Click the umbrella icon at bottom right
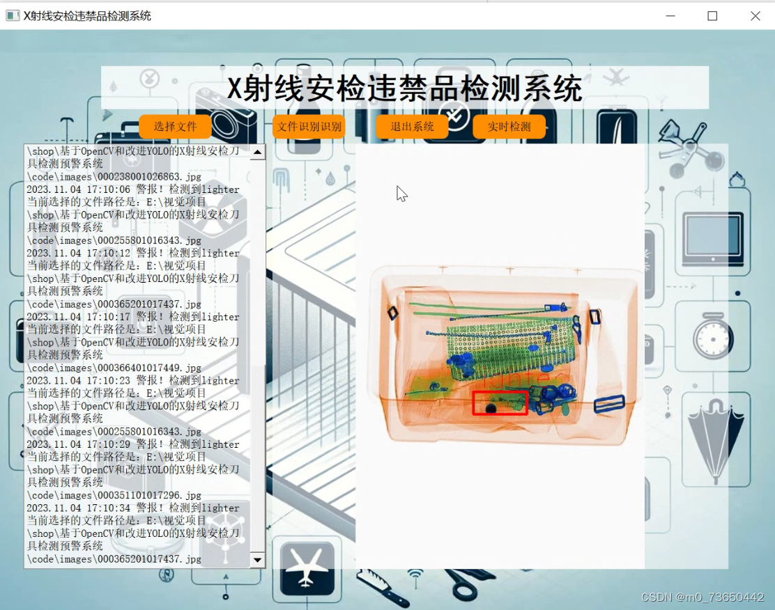This screenshot has height=610, width=775. [x=716, y=440]
